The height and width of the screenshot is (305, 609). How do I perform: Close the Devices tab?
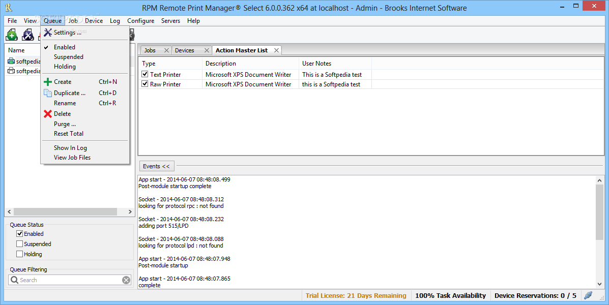(x=207, y=50)
